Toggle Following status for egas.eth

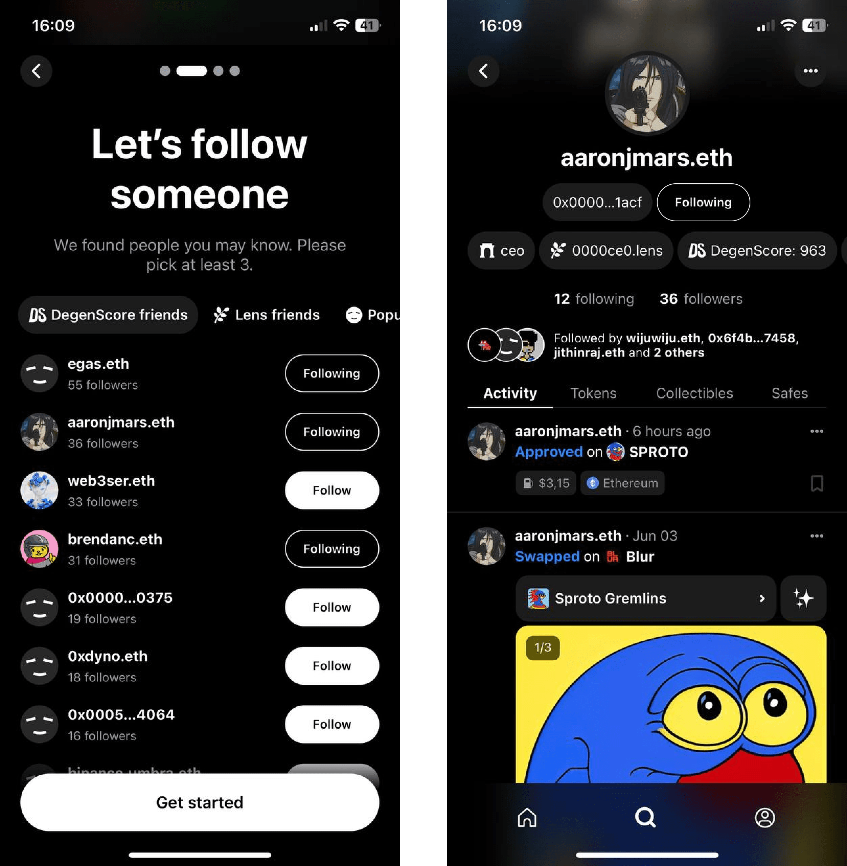click(x=331, y=373)
